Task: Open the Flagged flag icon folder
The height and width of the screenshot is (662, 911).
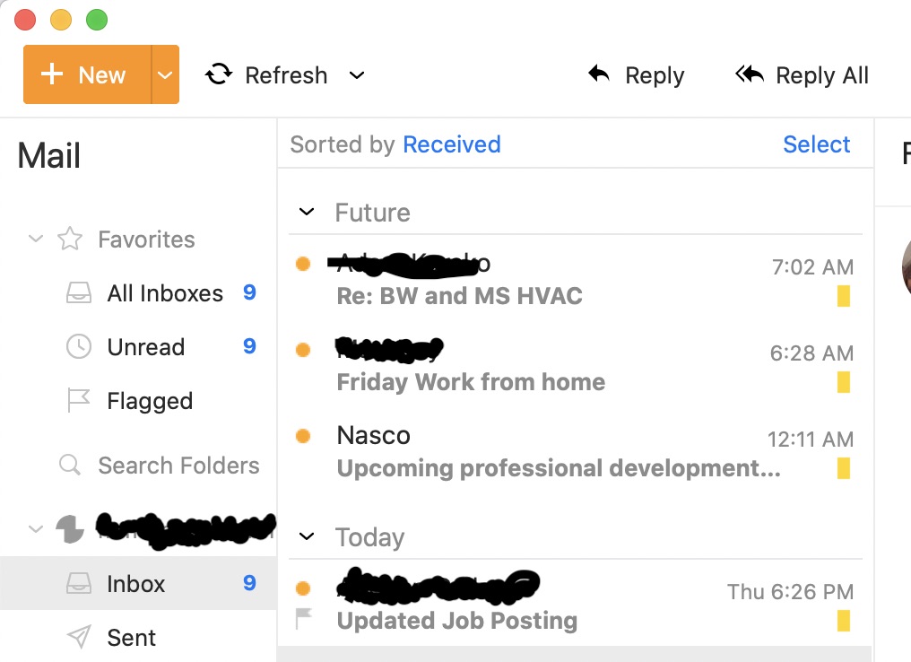Action: [x=78, y=400]
